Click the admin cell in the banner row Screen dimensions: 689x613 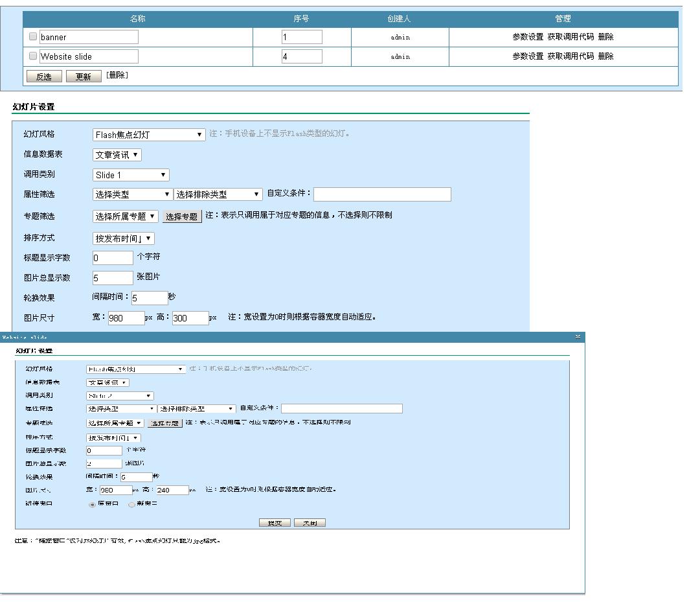(x=400, y=38)
